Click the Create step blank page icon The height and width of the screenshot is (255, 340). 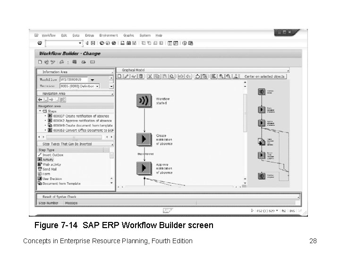pos(119,76)
